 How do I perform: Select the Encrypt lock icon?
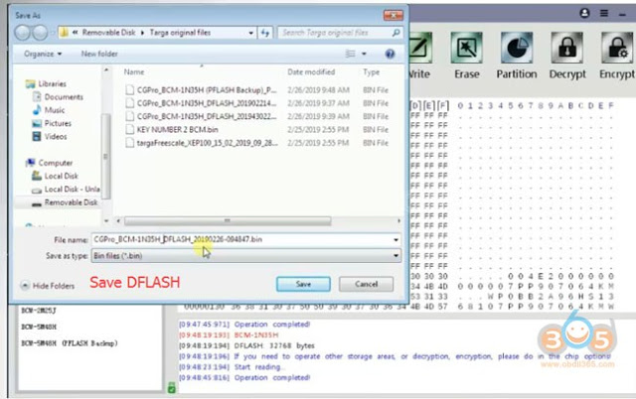(x=617, y=48)
